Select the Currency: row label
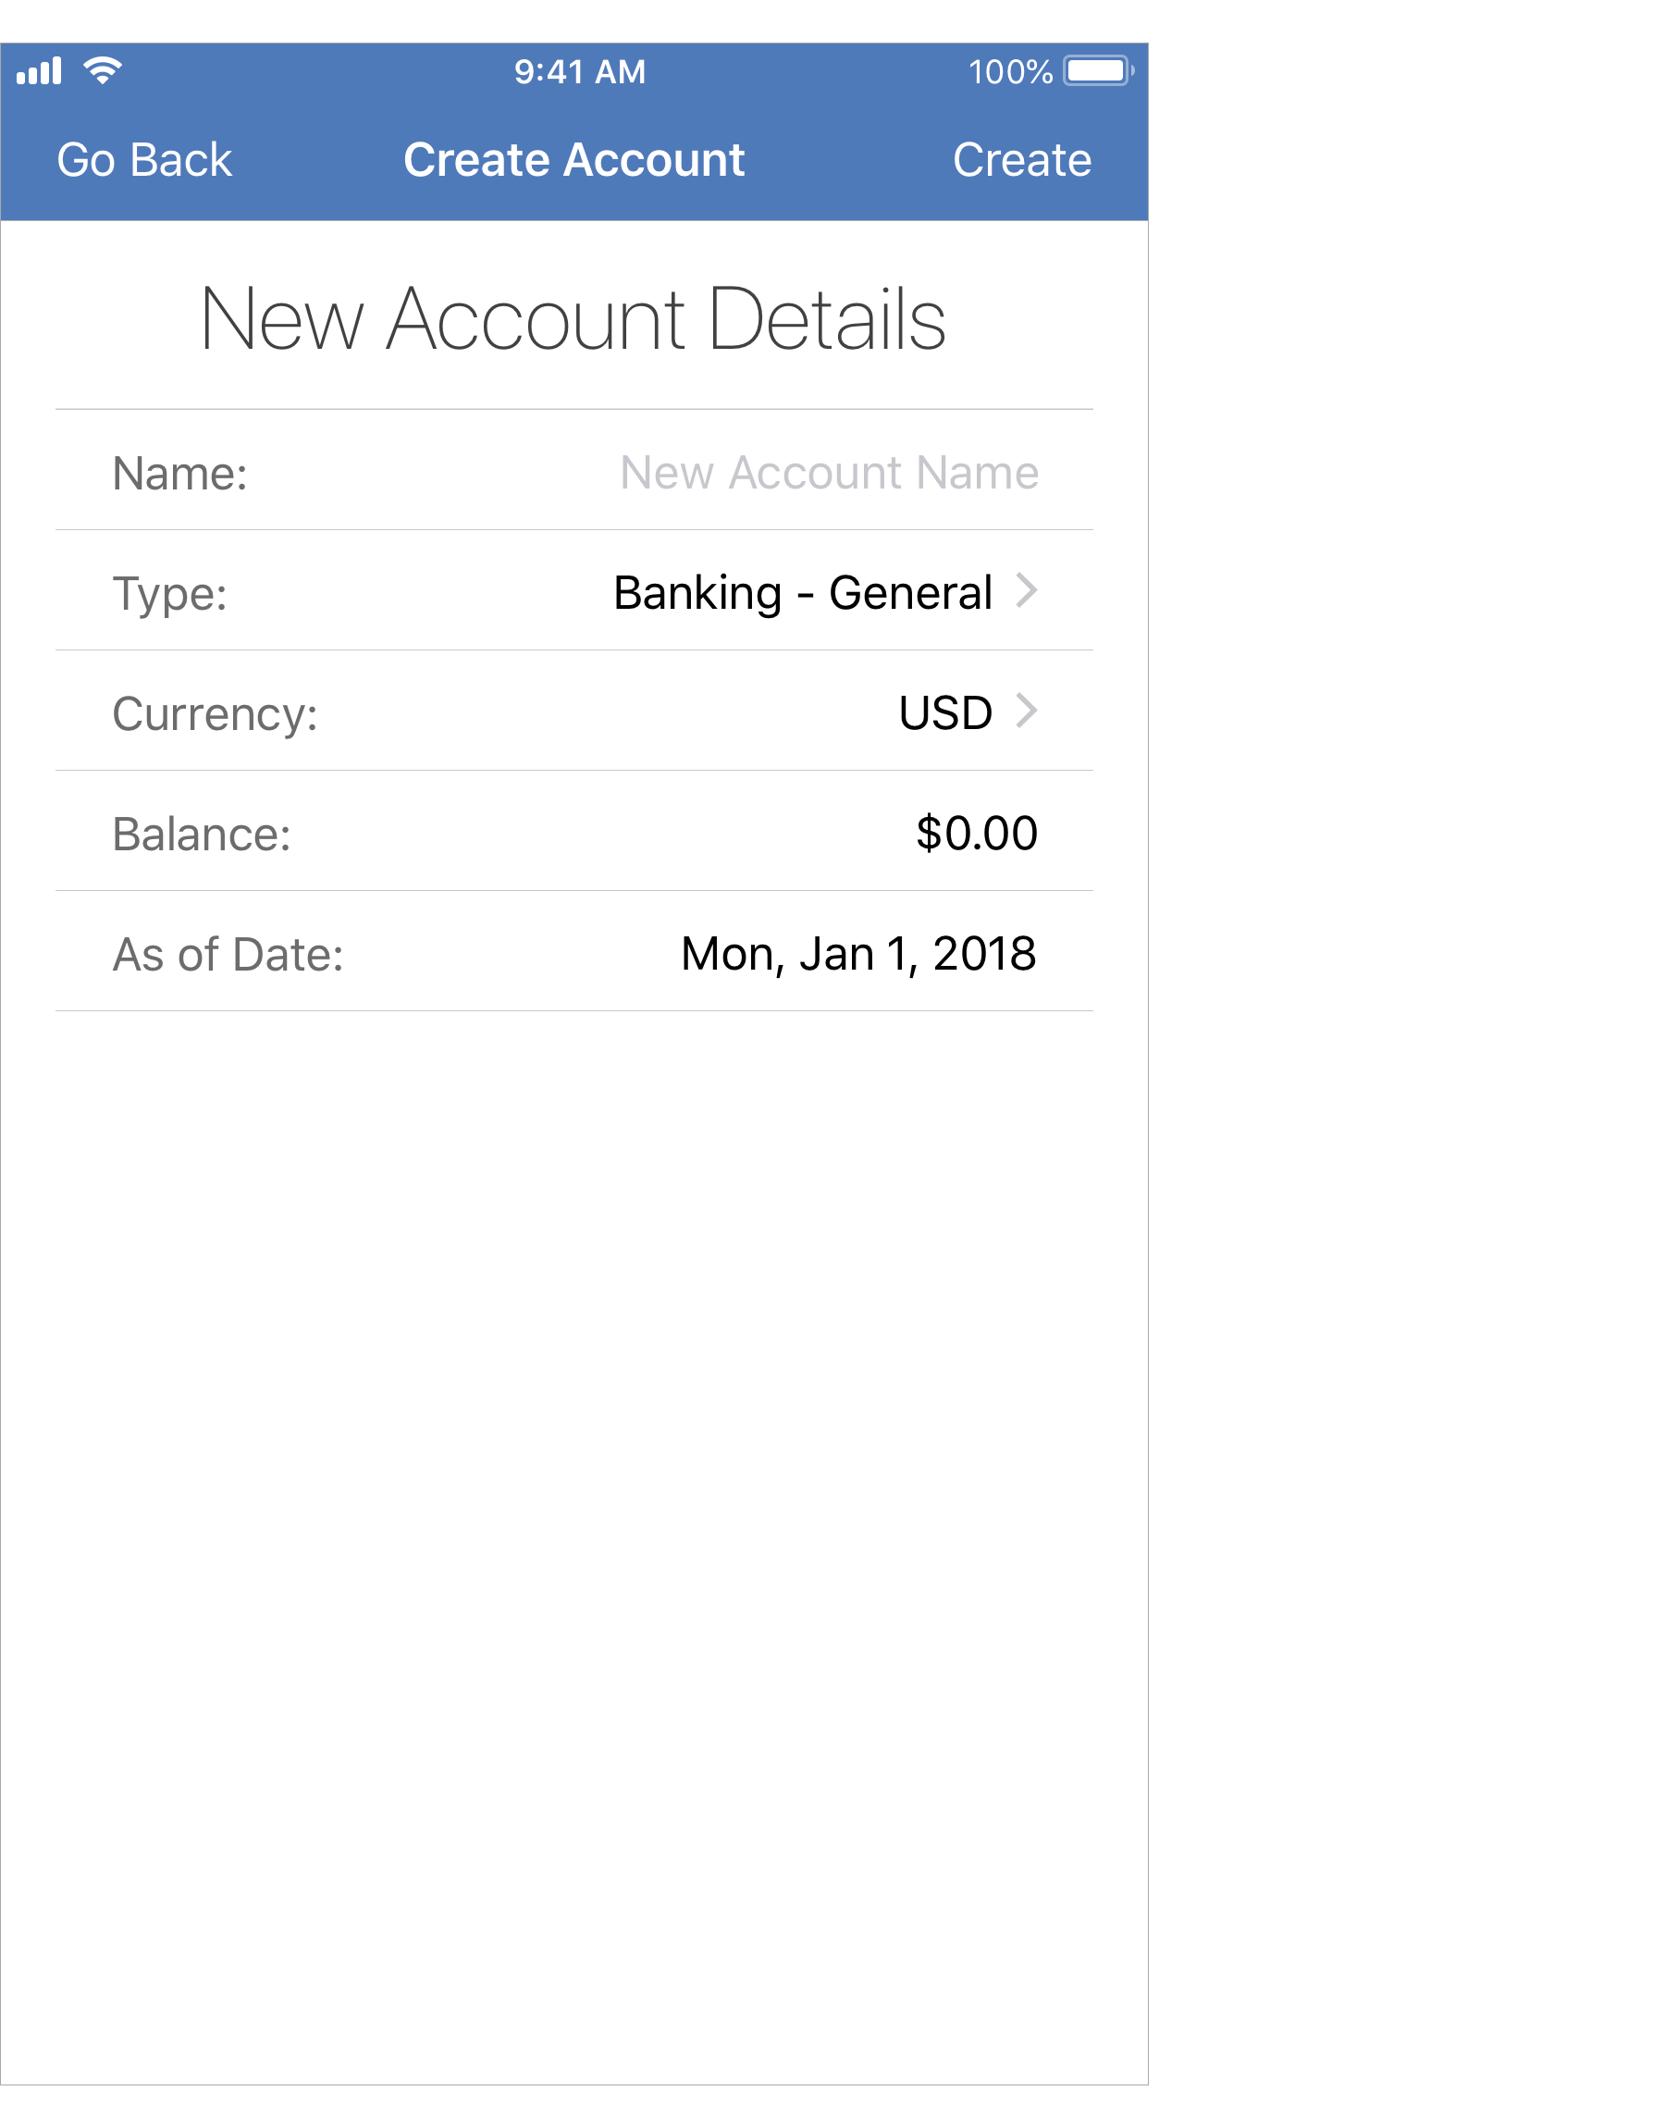The height and width of the screenshot is (2128, 1665). (216, 713)
